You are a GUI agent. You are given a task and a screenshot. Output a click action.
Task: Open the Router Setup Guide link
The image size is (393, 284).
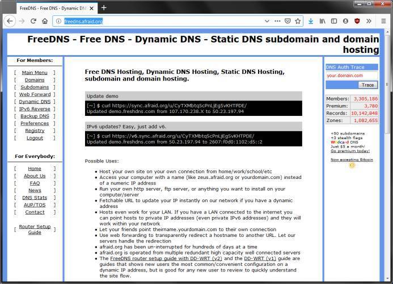pyautogui.click(x=35, y=229)
